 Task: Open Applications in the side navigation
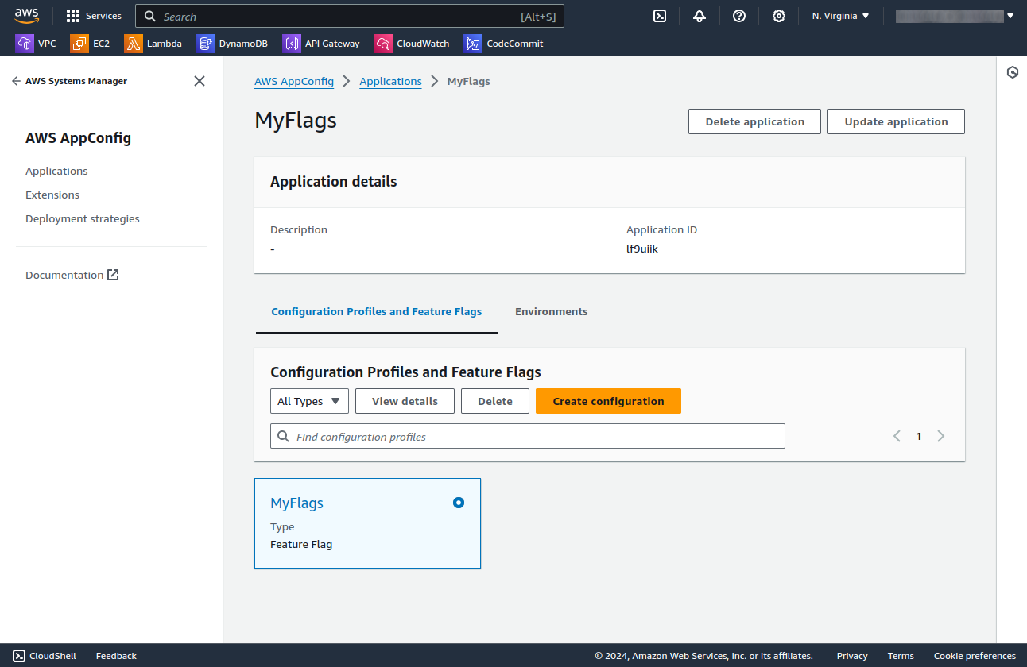[x=56, y=171]
